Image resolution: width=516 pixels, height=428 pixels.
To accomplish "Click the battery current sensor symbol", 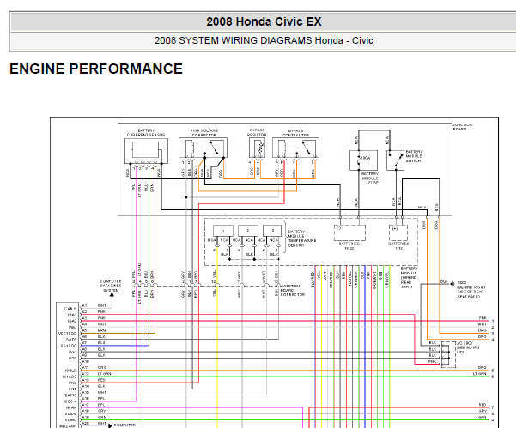I will coord(146,151).
